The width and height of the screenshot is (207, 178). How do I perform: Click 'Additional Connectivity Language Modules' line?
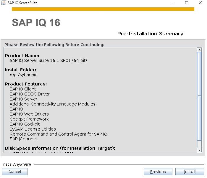click(53, 104)
